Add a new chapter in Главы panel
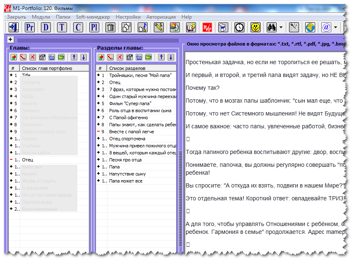This screenshot has width=354, height=262. [x=14, y=57]
